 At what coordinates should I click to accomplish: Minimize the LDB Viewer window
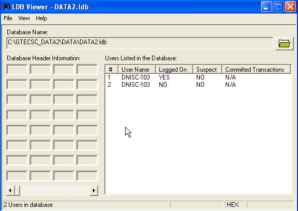click(266, 7)
